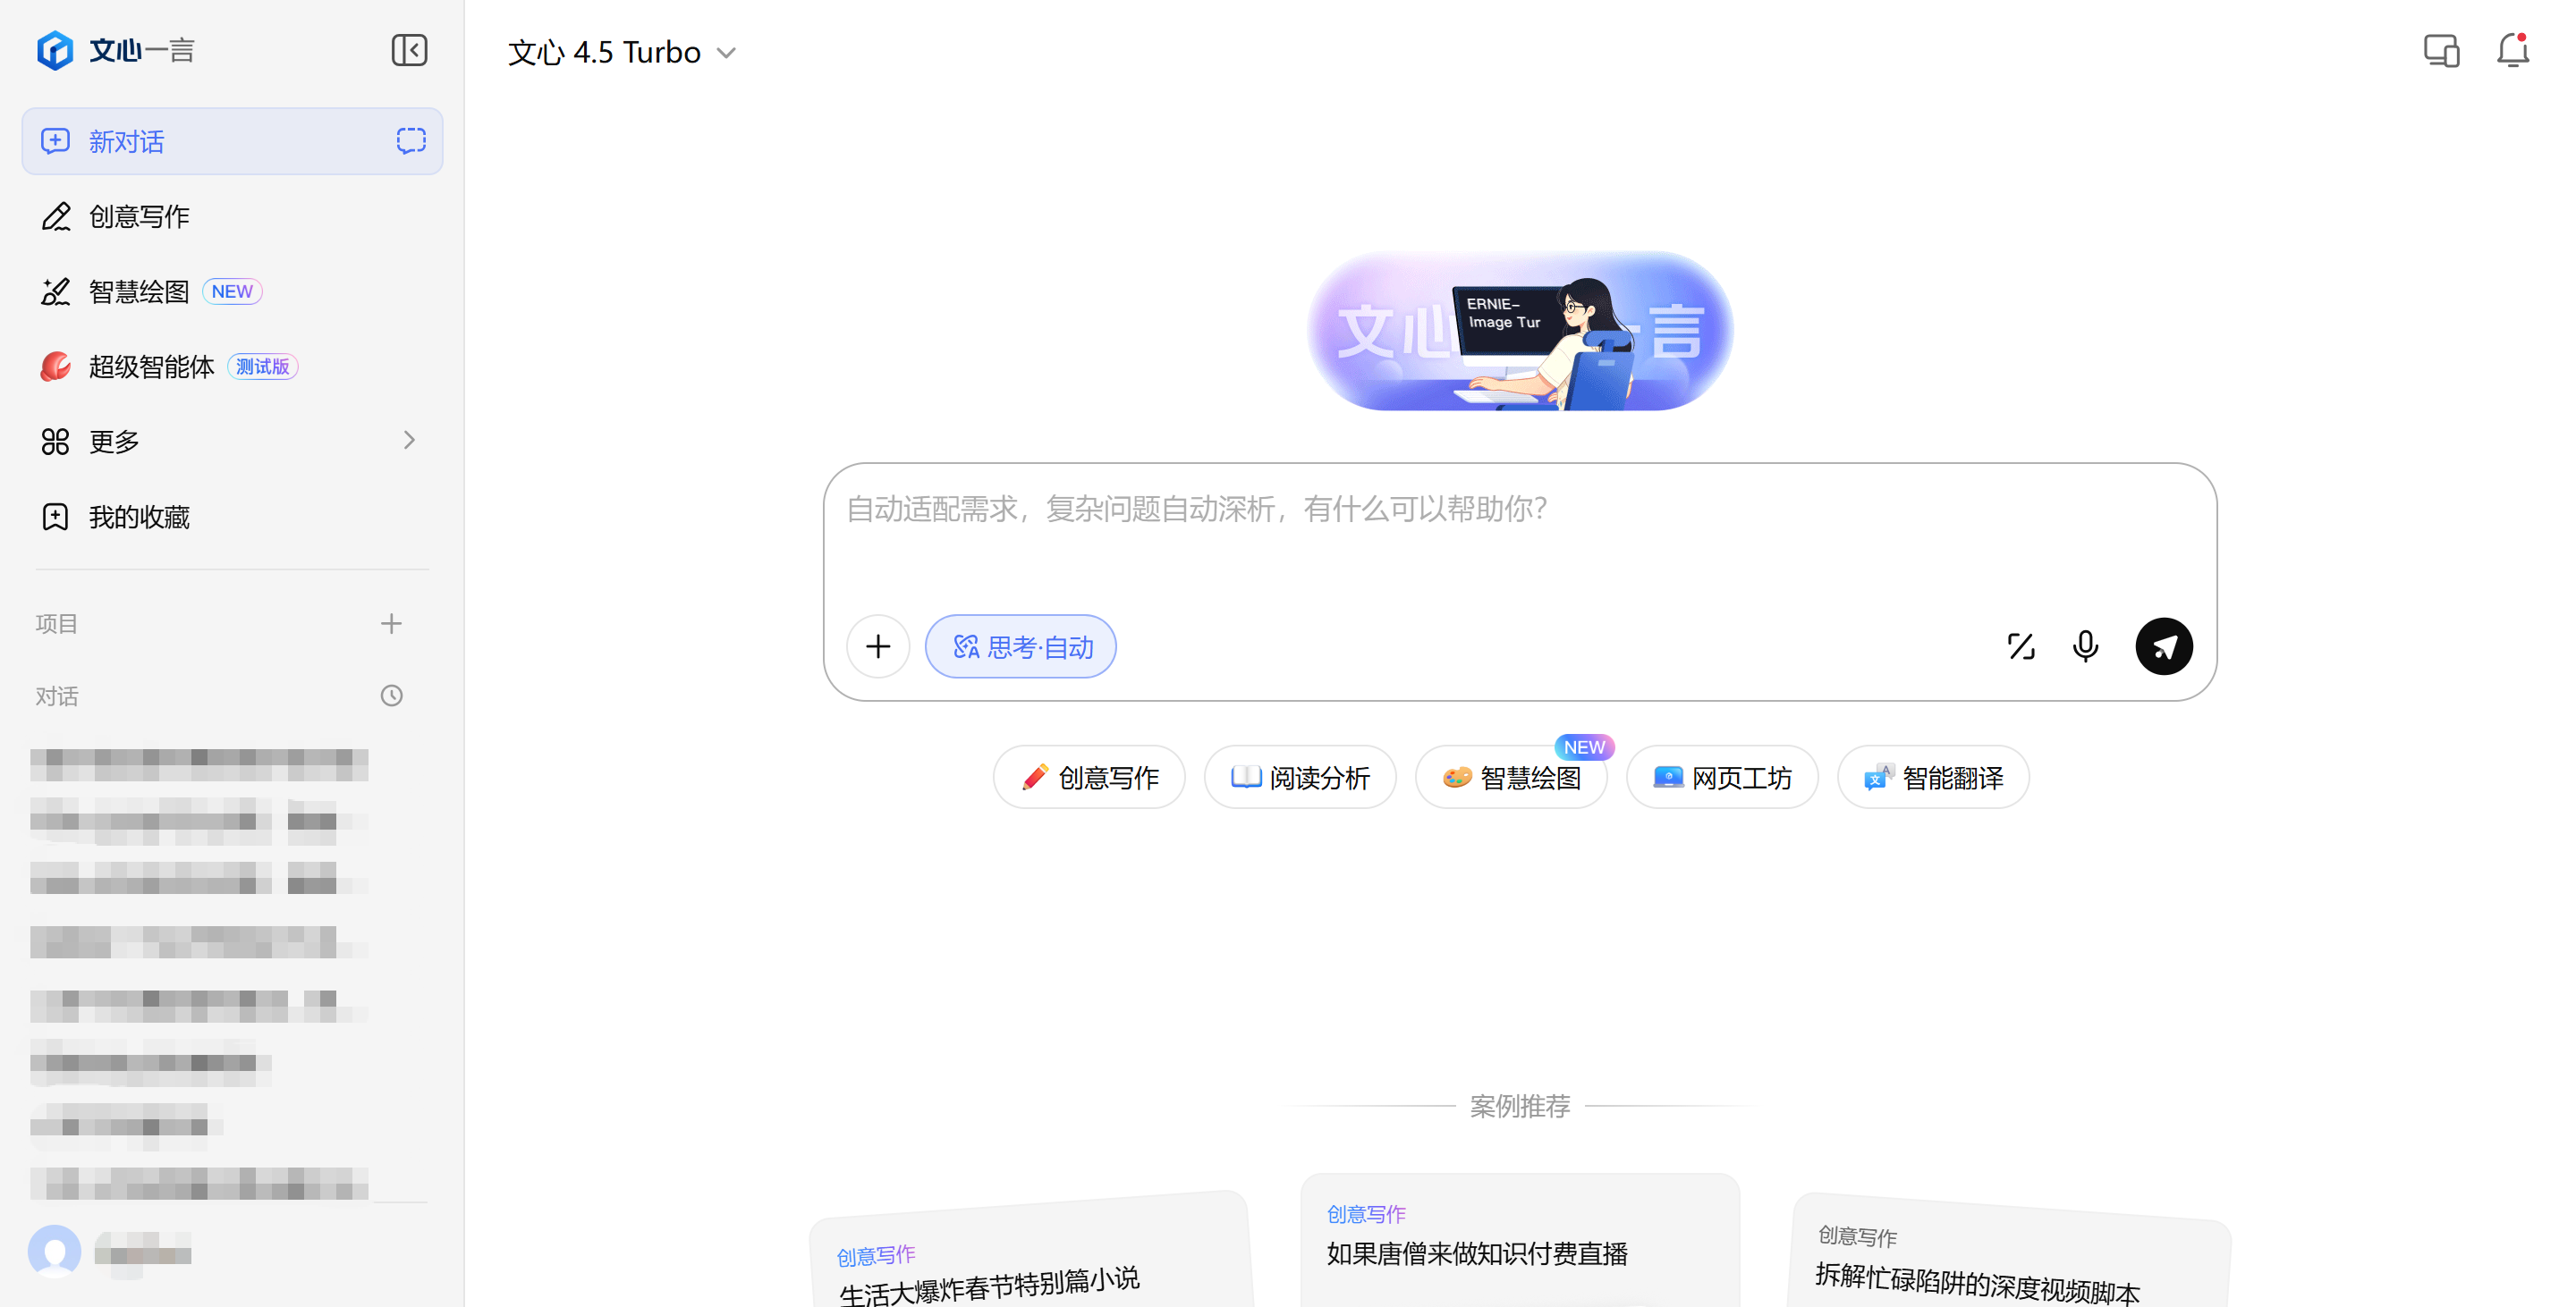The width and height of the screenshot is (2576, 1307).
Task: Click the desktop client icon at top right
Action: pyautogui.click(x=2441, y=51)
